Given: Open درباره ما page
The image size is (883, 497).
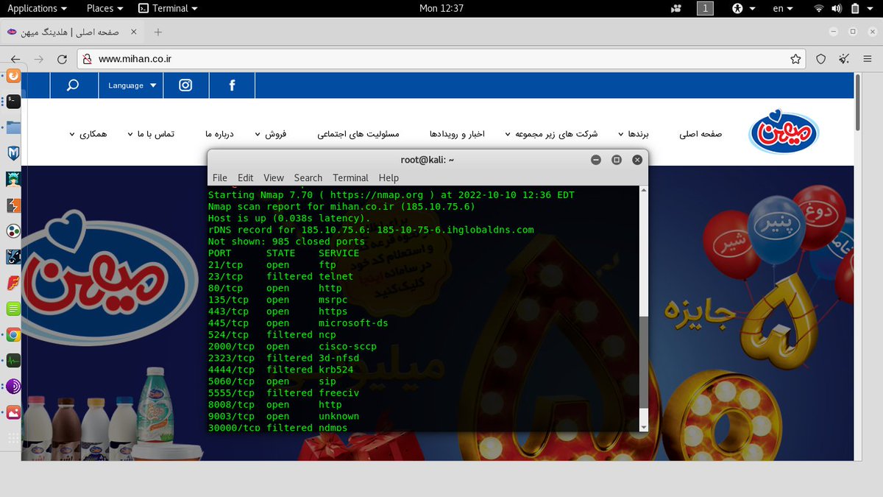Looking at the screenshot, I should click(x=219, y=134).
